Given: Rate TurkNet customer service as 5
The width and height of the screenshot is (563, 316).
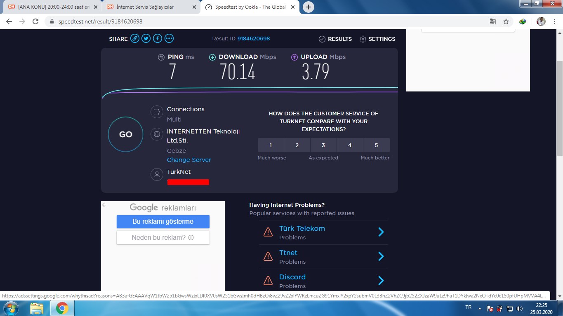Looking at the screenshot, I should pos(376,145).
